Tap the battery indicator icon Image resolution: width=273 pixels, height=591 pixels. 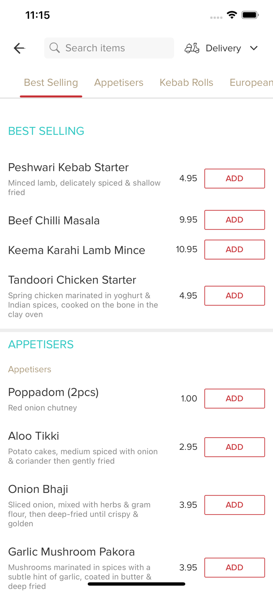coord(250,14)
